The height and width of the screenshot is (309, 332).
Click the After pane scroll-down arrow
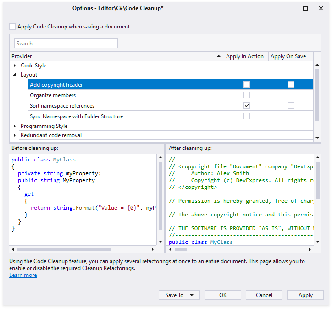(x=318, y=242)
